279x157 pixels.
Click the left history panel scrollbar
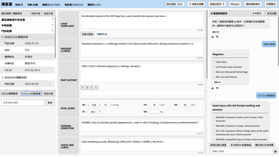tap(55, 38)
